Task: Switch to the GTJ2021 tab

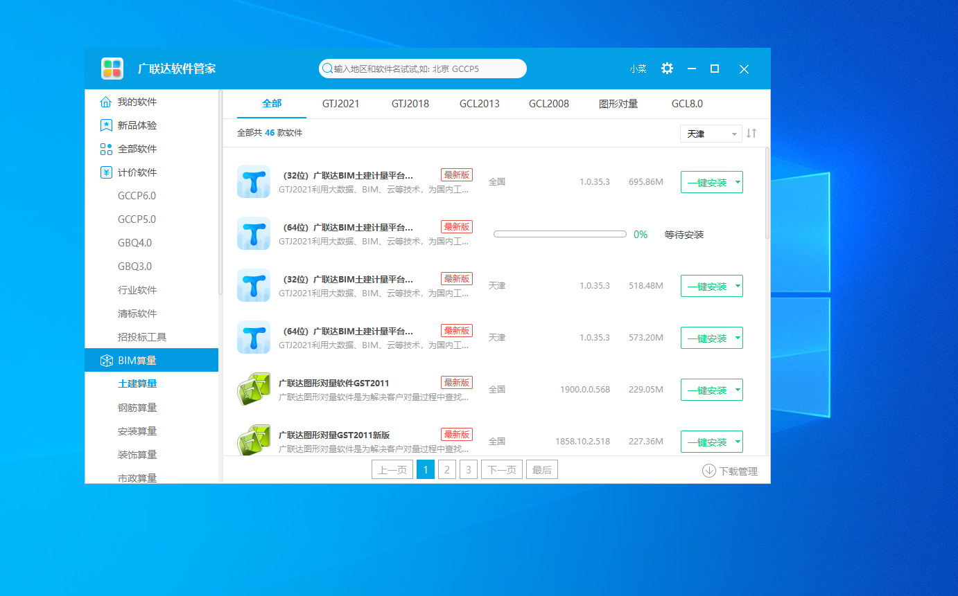Action: tap(341, 103)
